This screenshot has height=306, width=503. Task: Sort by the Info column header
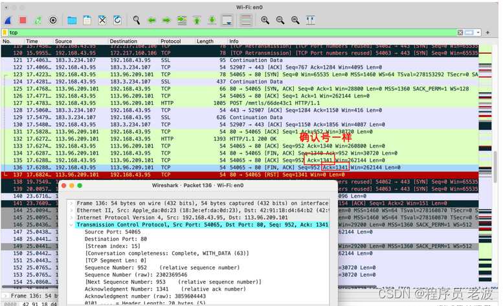[353, 41]
